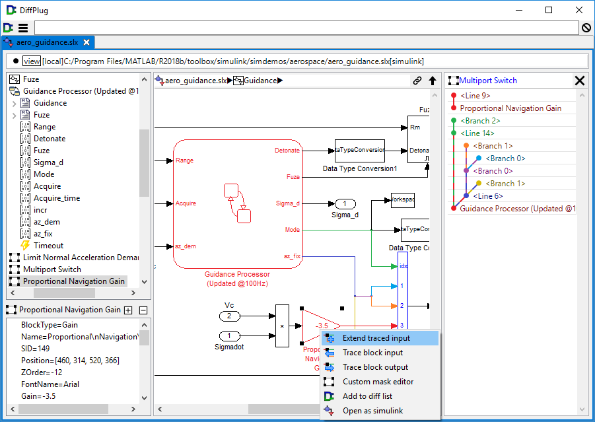Click the chain link icon in breadcrumb bar
The width and height of the screenshot is (595, 422).
(417, 81)
